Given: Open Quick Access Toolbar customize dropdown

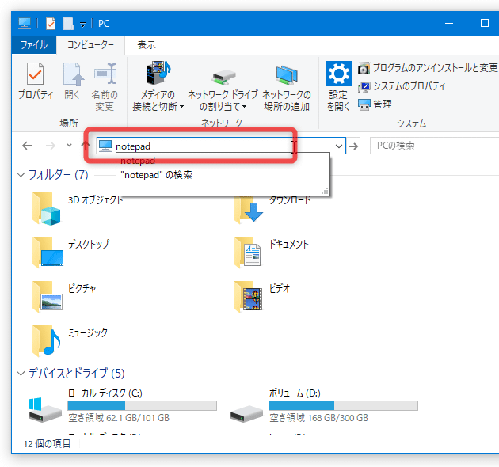Looking at the screenshot, I should 82,25.
